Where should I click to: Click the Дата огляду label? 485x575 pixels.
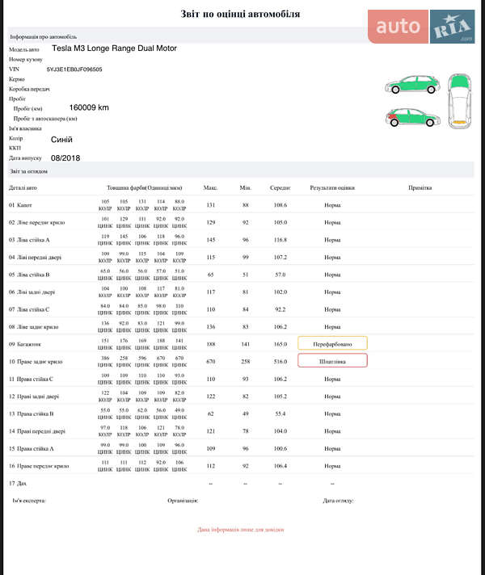pyautogui.click(x=338, y=500)
